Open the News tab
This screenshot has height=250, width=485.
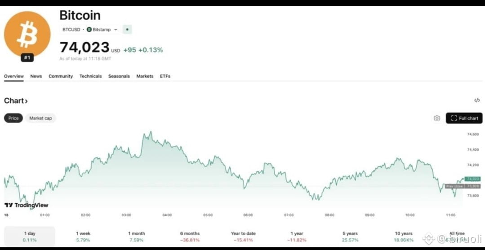(36, 76)
